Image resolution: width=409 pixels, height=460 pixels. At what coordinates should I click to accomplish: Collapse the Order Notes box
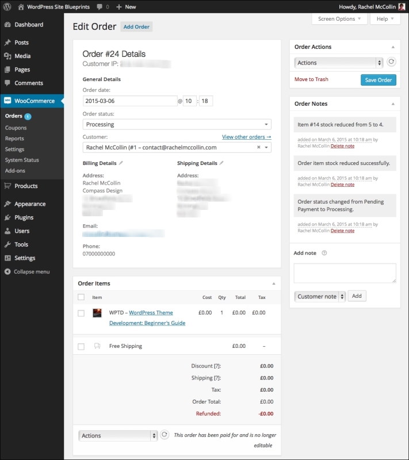393,104
